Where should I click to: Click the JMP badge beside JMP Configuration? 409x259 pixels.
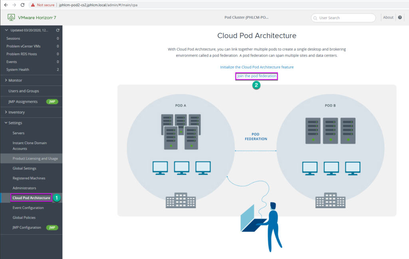pos(52,227)
